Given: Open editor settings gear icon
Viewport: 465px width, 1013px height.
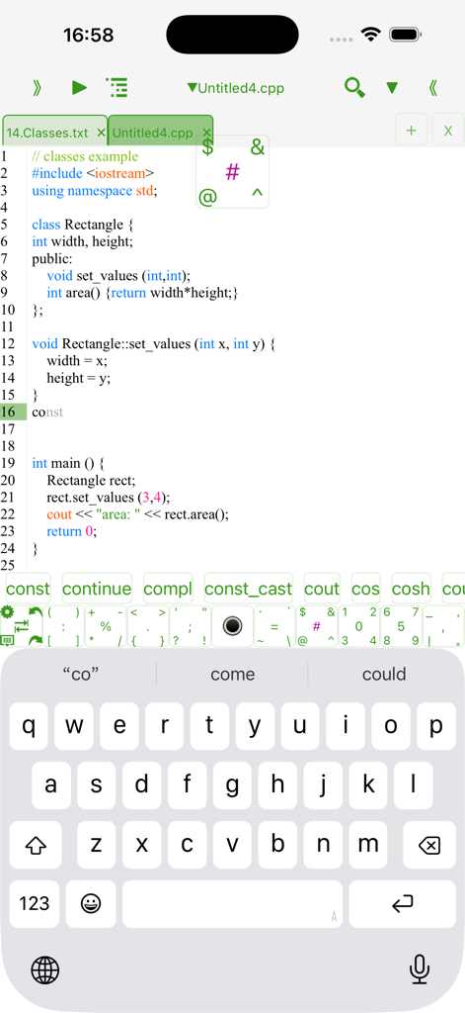Looking at the screenshot, I should [7, 611].
